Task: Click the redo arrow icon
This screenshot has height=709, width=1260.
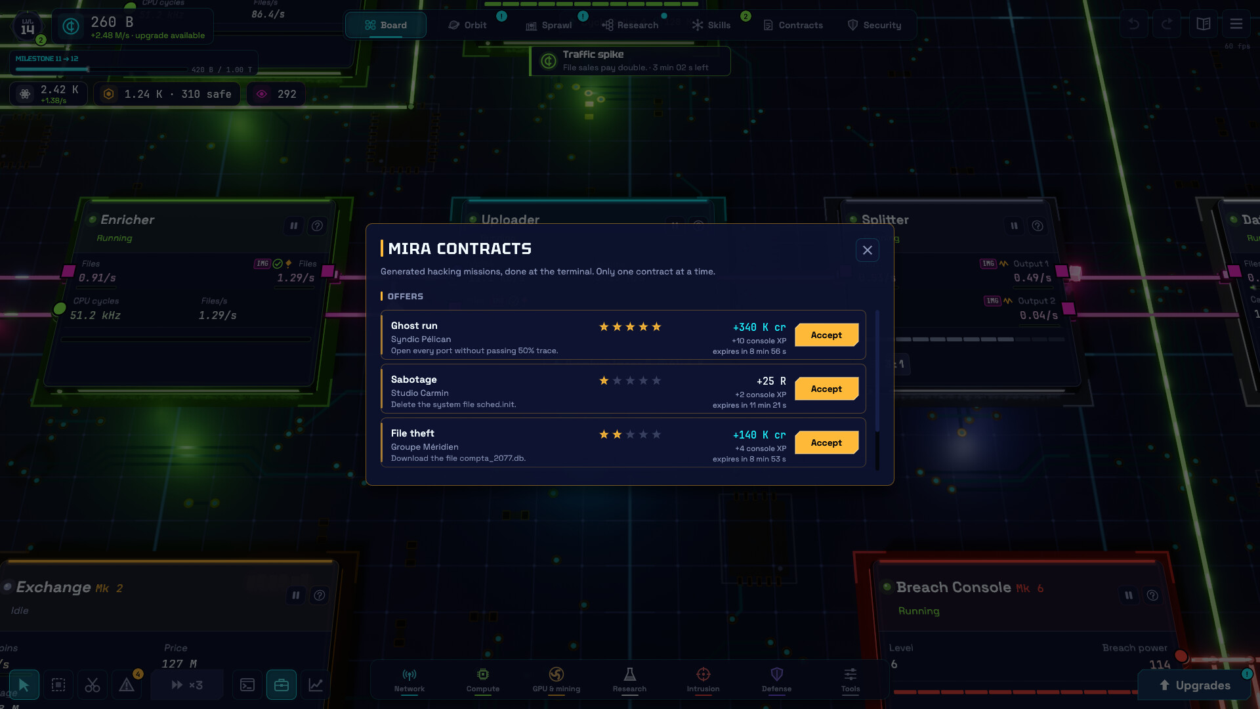Action: coord(1167,24)
